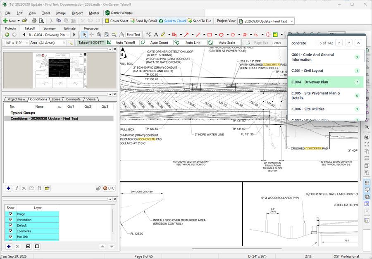
Task: Click the DPC button
Action: pos(109,188)
